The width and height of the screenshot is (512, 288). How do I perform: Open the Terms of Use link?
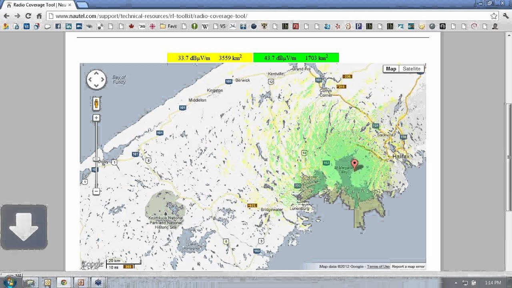[378, 266]
